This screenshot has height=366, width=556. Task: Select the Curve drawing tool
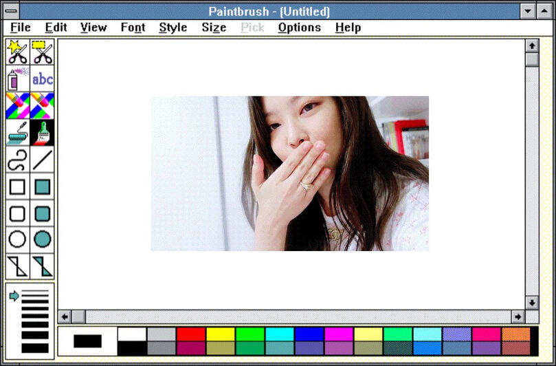[x=17, y=160]
